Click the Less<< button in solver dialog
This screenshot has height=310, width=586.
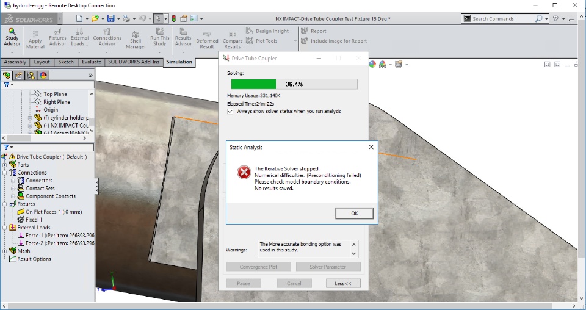342,283
